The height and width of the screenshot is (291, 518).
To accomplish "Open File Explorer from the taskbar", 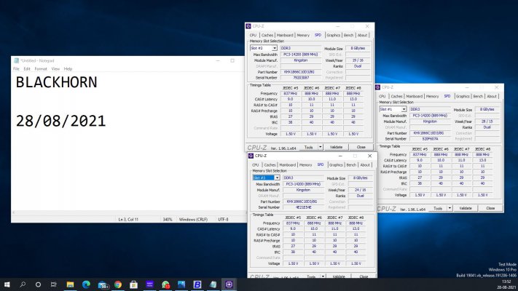I will click(70, 284).
